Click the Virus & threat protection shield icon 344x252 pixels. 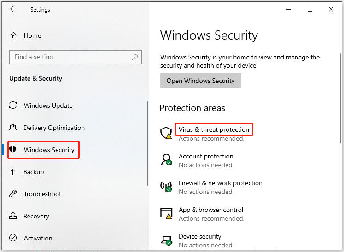point(166,134)
